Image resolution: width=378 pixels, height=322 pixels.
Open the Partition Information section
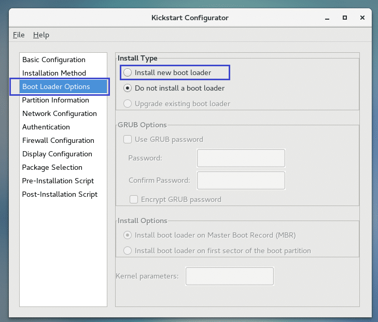click(x=55, y=100)
